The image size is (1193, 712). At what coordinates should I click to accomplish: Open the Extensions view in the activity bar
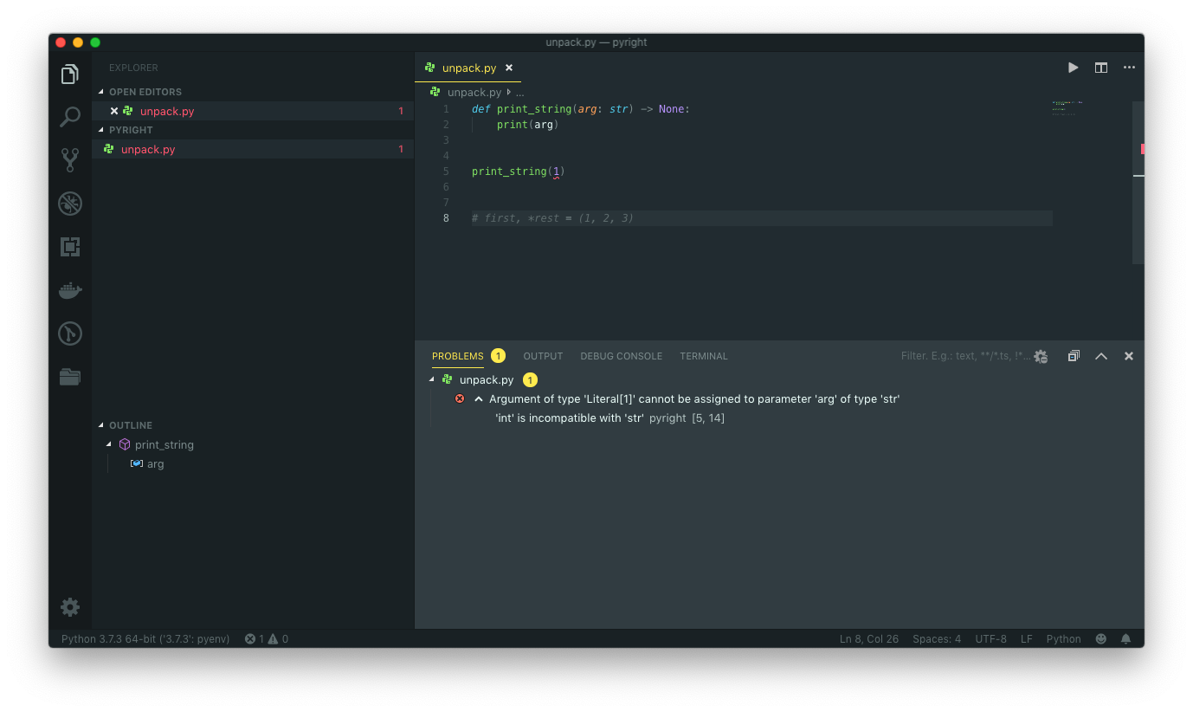69,247
